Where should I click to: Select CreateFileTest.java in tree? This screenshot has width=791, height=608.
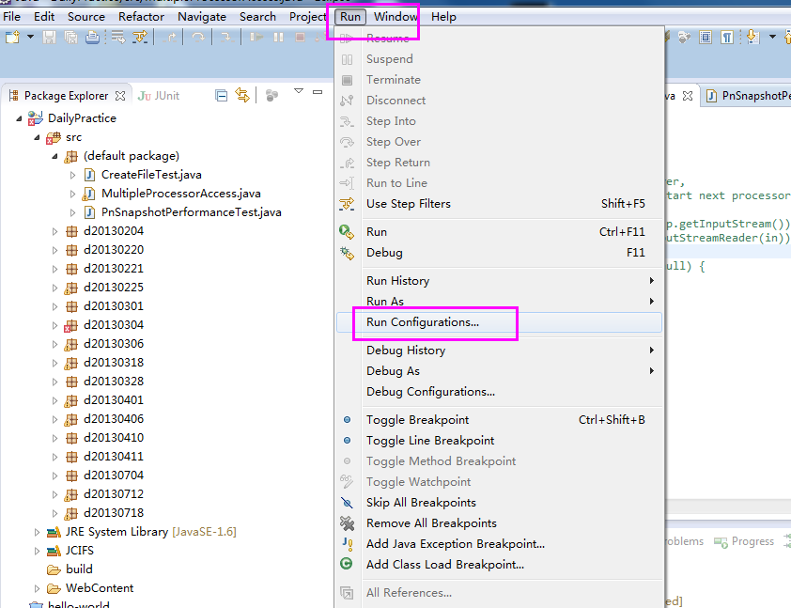[151, 175]
